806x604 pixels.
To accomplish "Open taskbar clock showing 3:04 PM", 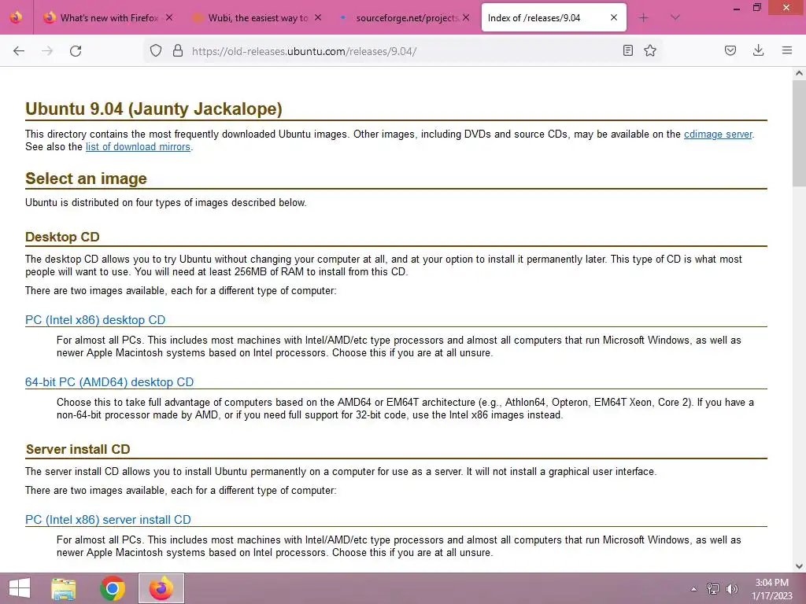I will pyautogui.click(x=771, y=589).
